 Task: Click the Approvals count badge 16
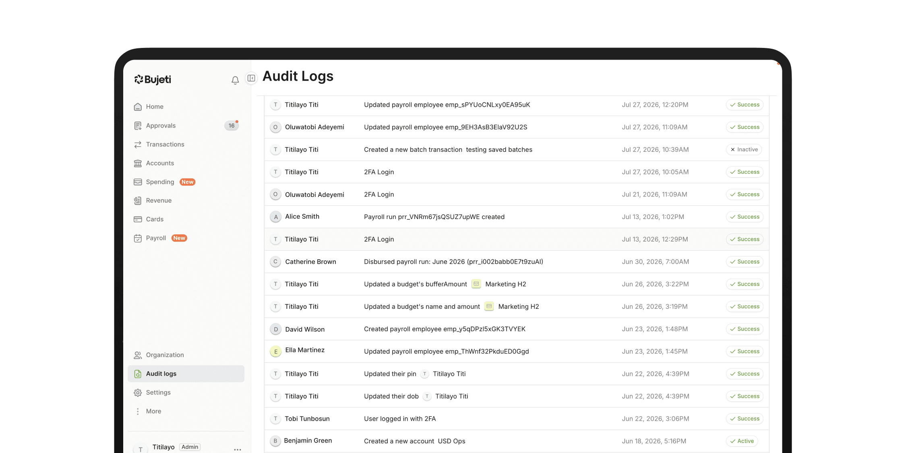pyautogui.click(x=232, y=126)
